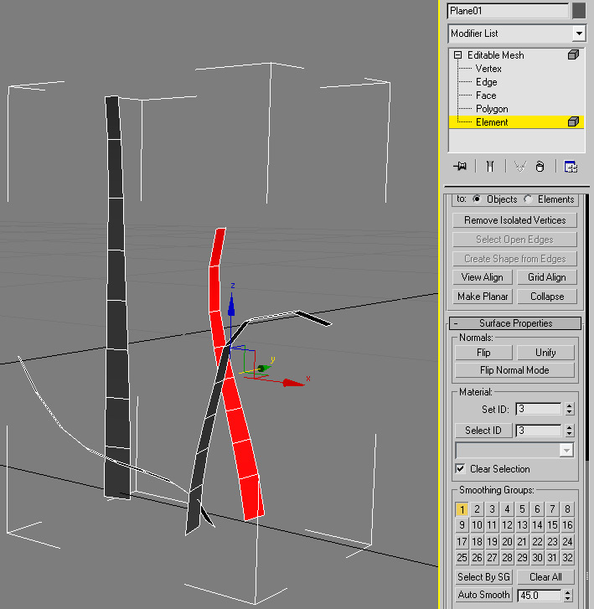Click the blue Z axis gizmo arrow

tap(231, 304)
